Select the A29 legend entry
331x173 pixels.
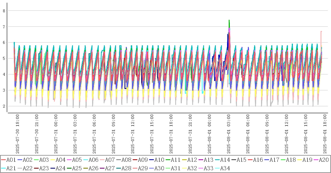click(x=143, y=168)
